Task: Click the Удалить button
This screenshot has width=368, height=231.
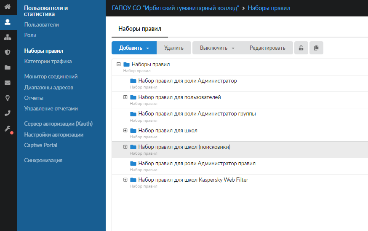Action: 174,48
